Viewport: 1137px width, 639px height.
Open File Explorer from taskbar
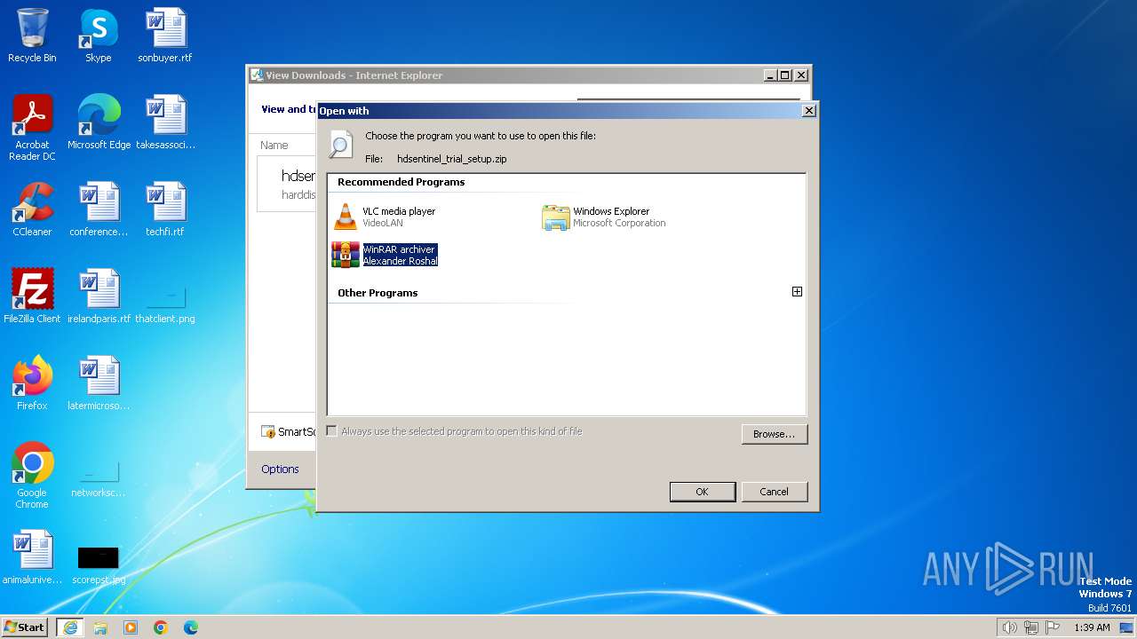(100, 627)
